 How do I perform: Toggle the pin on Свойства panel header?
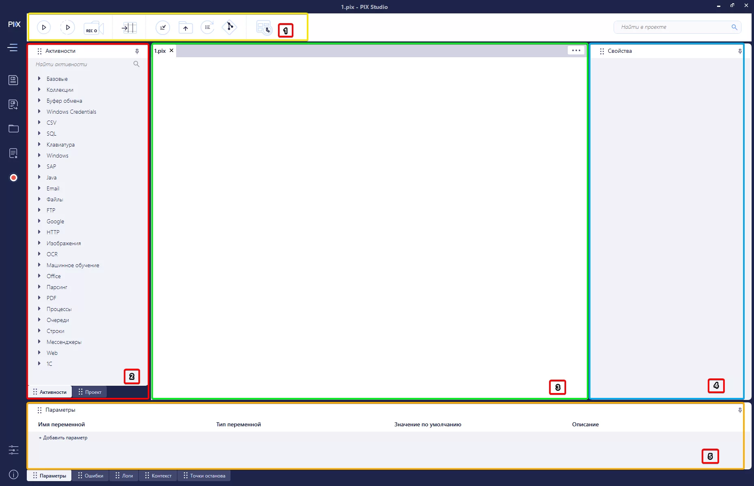(740, 51)
